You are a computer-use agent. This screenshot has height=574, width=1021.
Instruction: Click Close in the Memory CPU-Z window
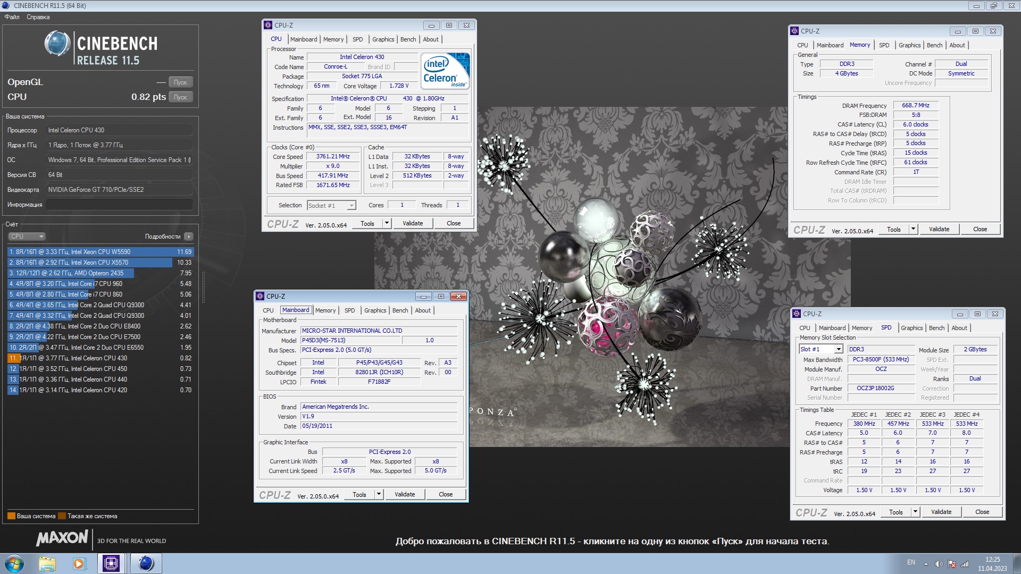(980, 230)
